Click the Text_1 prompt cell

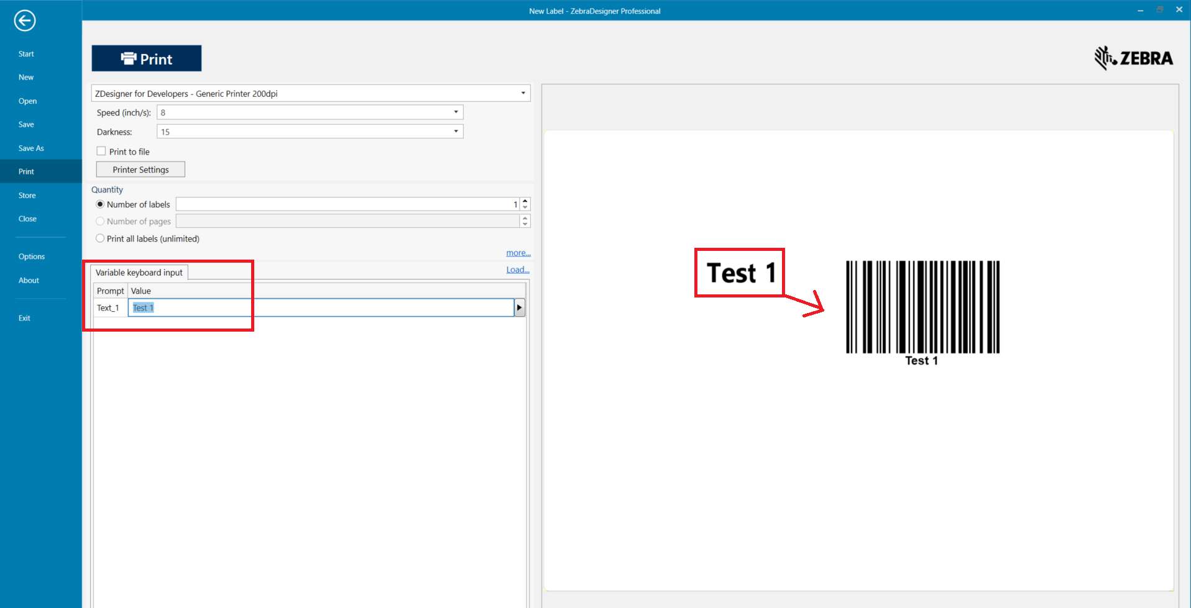pos(111,307)
